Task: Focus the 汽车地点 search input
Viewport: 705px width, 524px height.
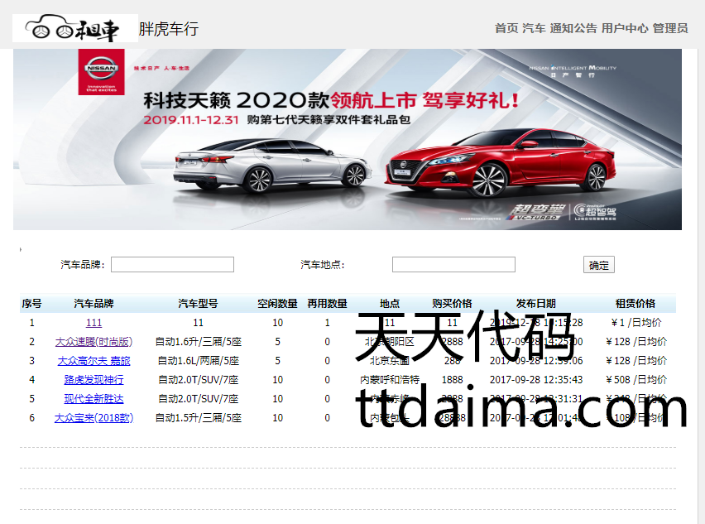Action: [x=453, y=265]
